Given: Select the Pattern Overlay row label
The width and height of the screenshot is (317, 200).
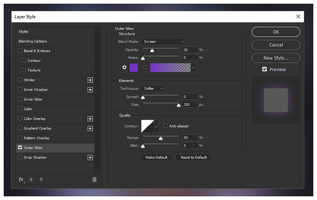Looking at the screenshot, I should coord(37,138).
